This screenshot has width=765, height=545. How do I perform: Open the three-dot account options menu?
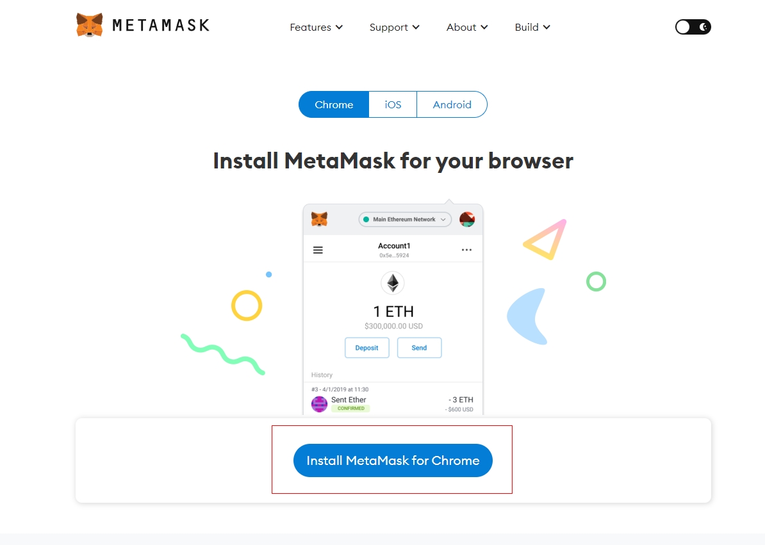click(466, 250)
